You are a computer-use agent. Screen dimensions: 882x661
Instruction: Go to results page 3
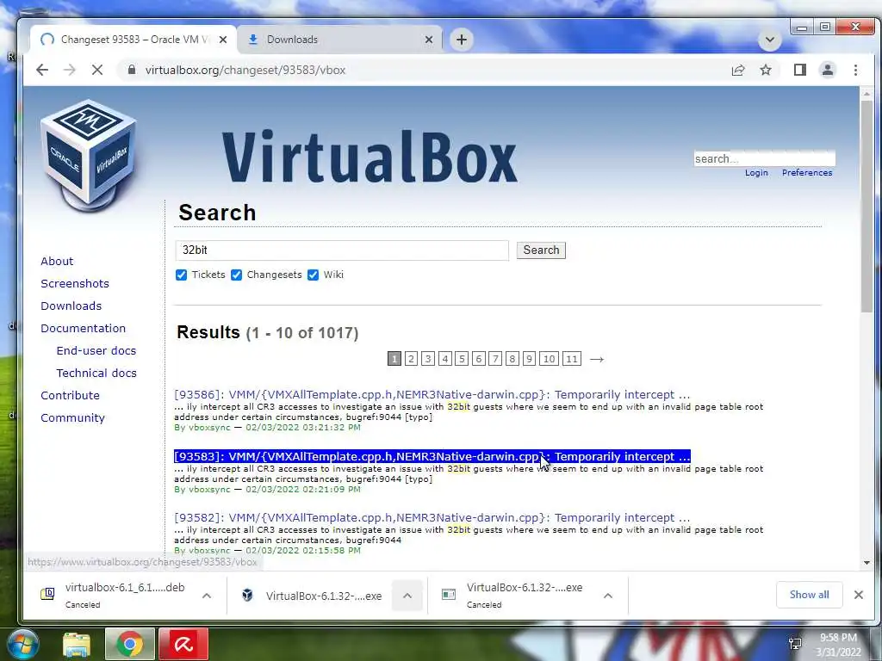[x=428, y=359]
